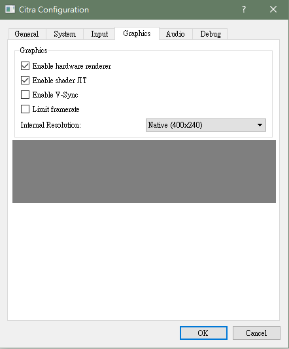Close the Citra Configuration dialog

pyautogui.click(x=273, y=10)
